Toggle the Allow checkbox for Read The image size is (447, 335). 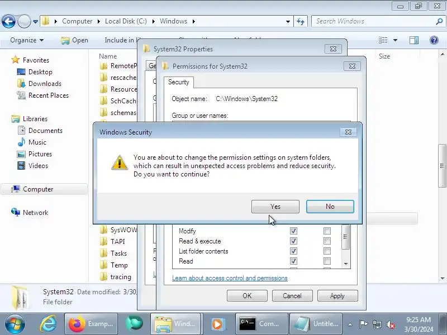click(x=293, y=261)
